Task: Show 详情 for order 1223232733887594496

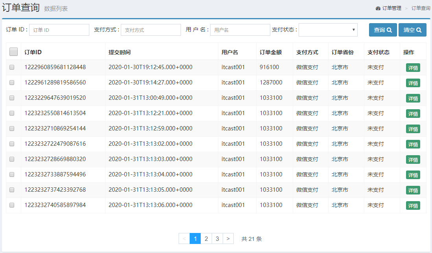Action: click(413, 175)
